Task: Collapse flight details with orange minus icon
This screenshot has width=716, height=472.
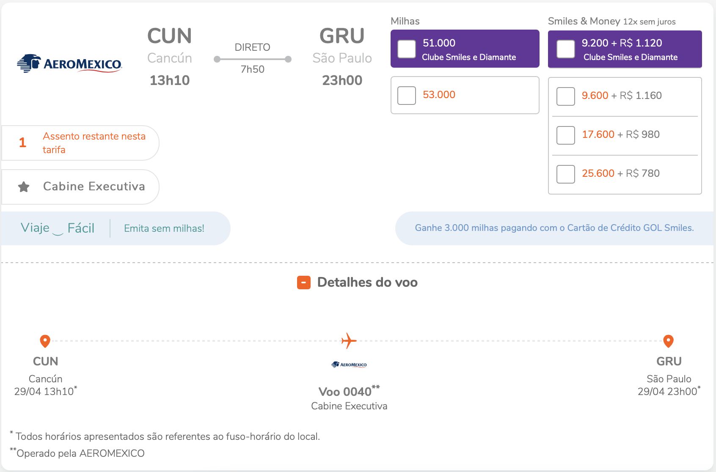Action: [304, 283]
